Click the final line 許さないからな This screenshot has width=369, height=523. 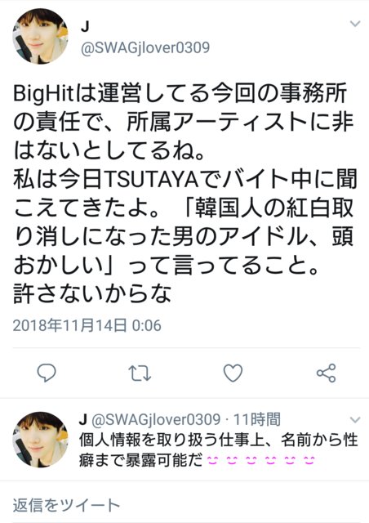pos(92,293)
